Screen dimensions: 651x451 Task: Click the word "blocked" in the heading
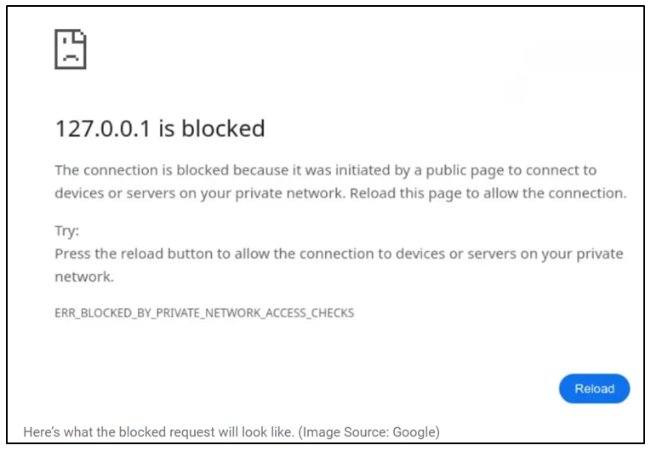tap(223, 128)
